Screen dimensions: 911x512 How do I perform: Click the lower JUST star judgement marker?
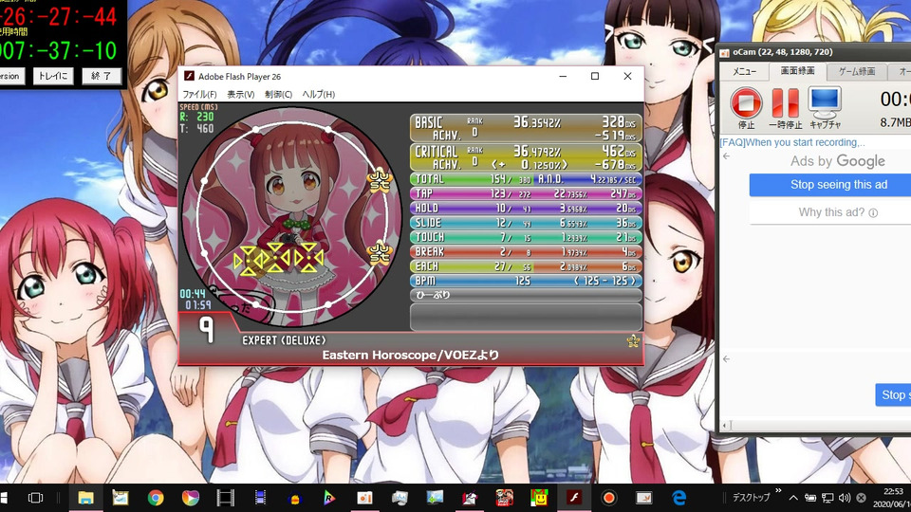point(380,253)
